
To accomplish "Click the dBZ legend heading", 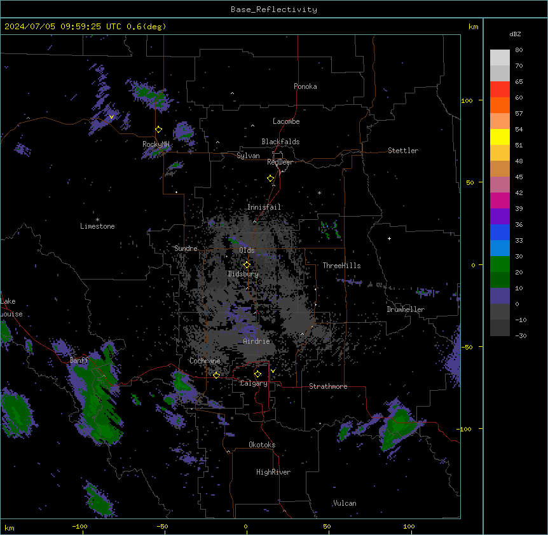I will [x=515, y=34].
